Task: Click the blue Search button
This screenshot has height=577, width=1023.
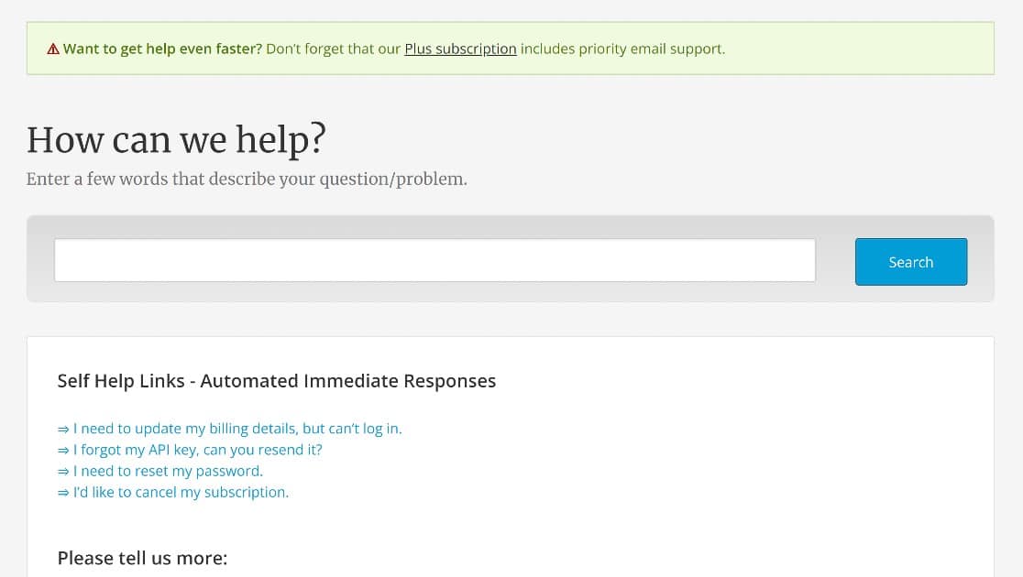Action: [x=911, y=261]
